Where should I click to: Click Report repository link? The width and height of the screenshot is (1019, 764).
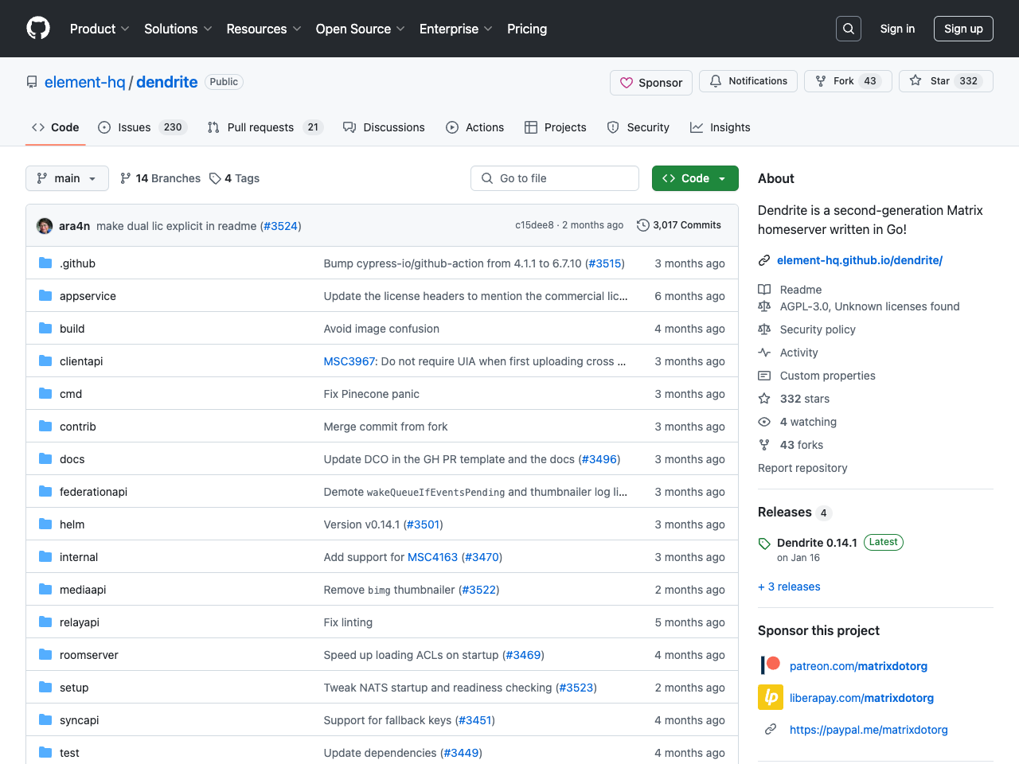[x=802, y=468]
